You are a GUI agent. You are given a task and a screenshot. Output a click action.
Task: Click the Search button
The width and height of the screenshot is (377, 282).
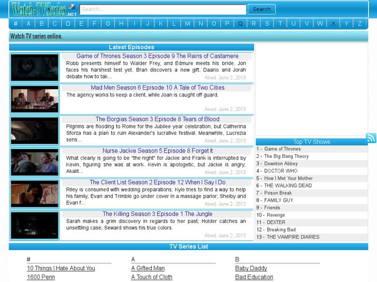[x=262, y=9]
